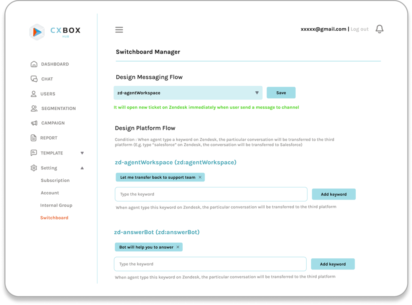This screenshot has height=305, width=412.
Task: Open Account settings
Action: click(x=50, y=193)
